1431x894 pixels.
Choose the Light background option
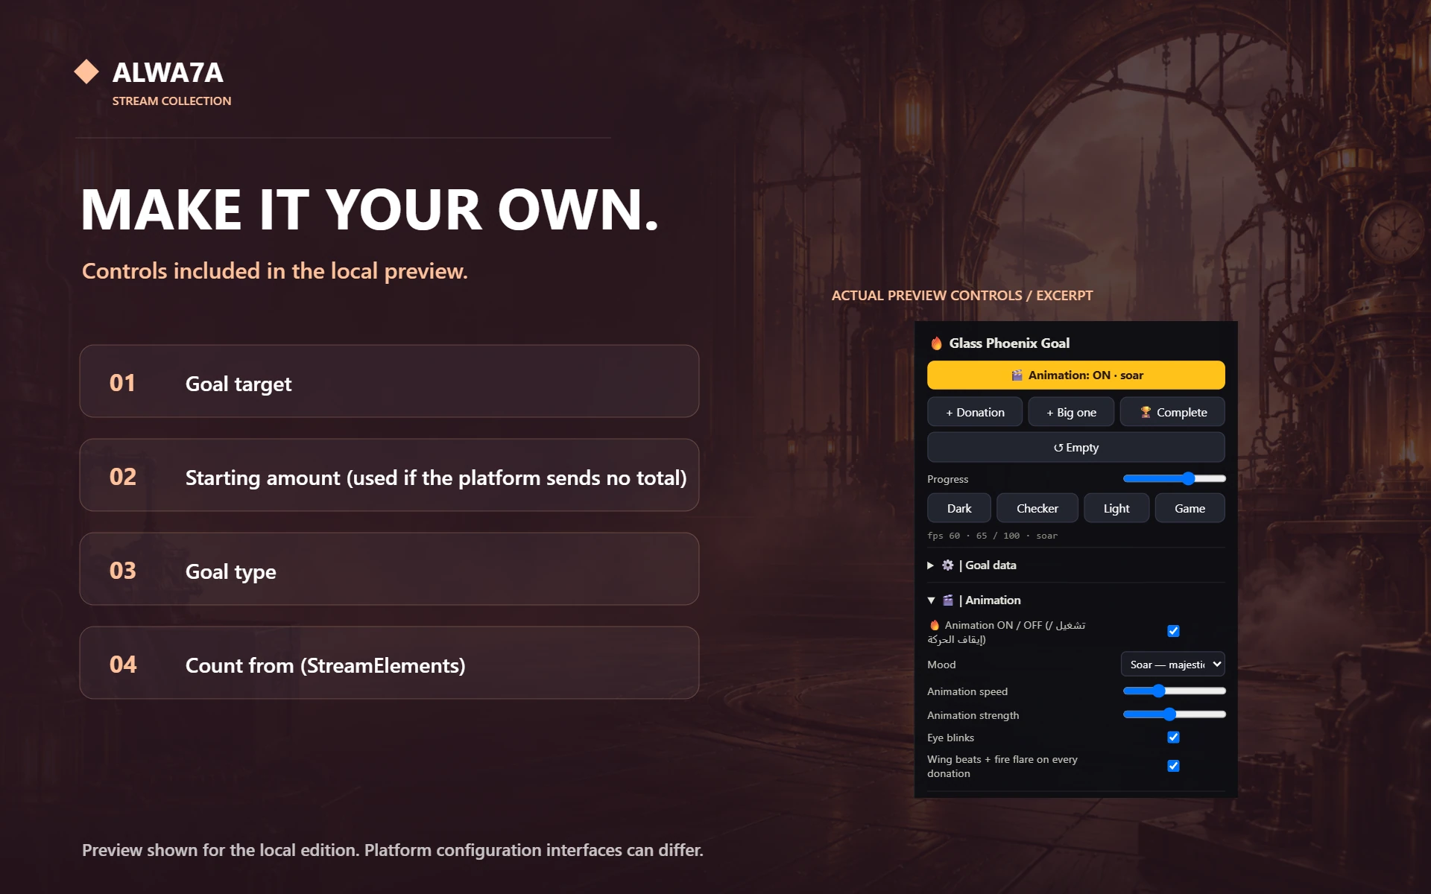click(1116, 508)
